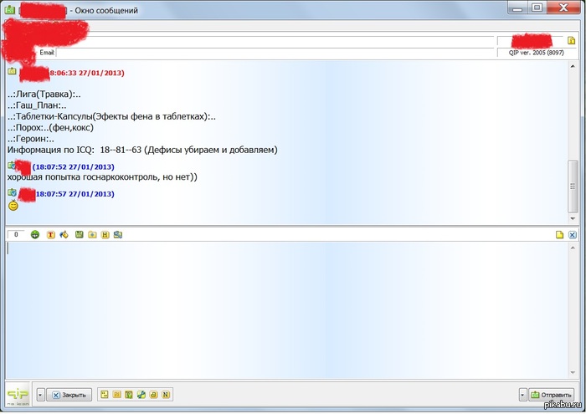586x414 pixels.
Task: Click the blue X icon above the input area
Action: 573,235
